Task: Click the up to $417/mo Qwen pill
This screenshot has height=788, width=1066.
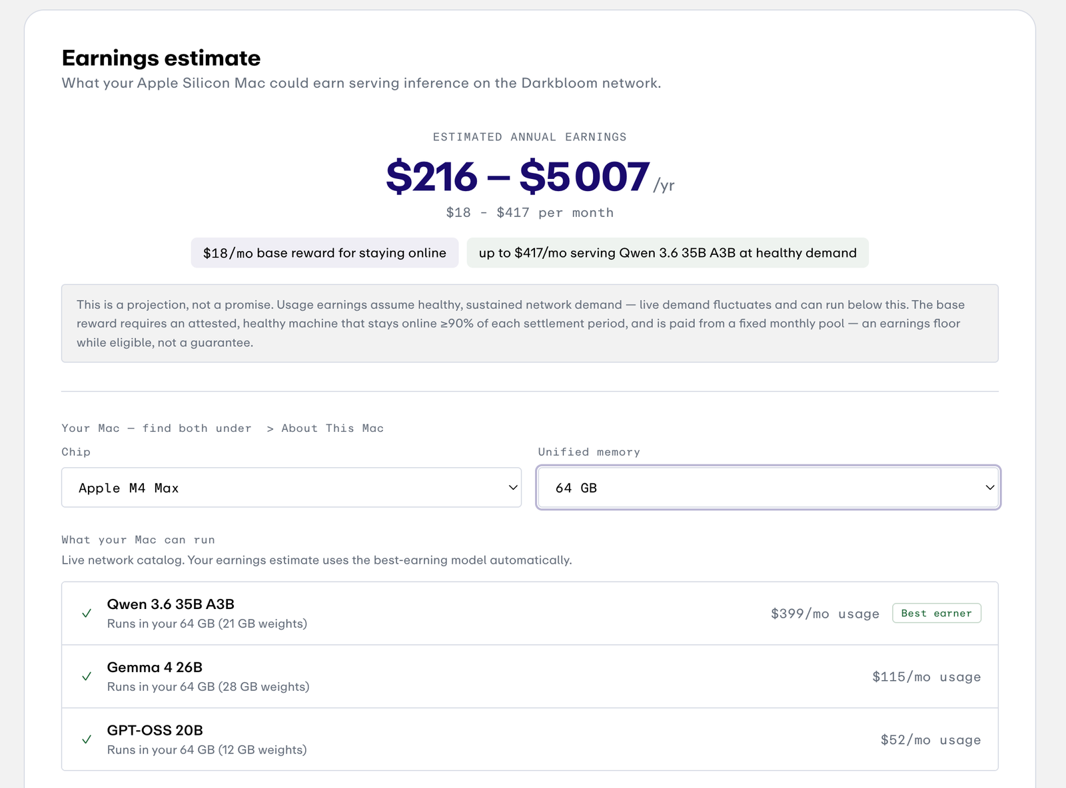Action: click(668, 253)
